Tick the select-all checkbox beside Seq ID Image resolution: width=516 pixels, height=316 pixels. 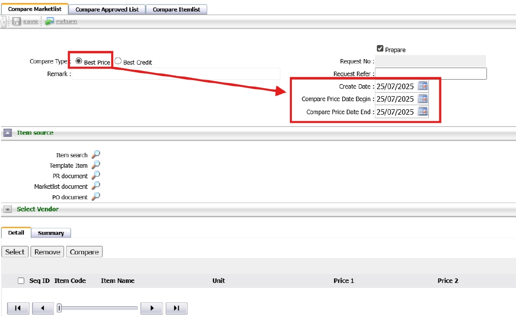[x=21, y=281]
